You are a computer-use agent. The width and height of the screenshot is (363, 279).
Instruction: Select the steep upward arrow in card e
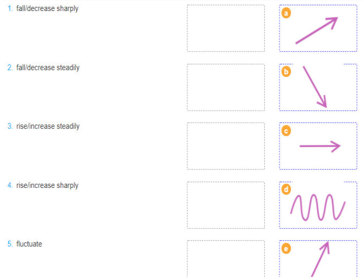tap(320, 259)
